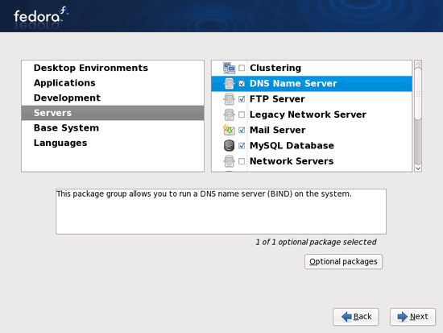Click the Fedora logo in header

(41, 15)
